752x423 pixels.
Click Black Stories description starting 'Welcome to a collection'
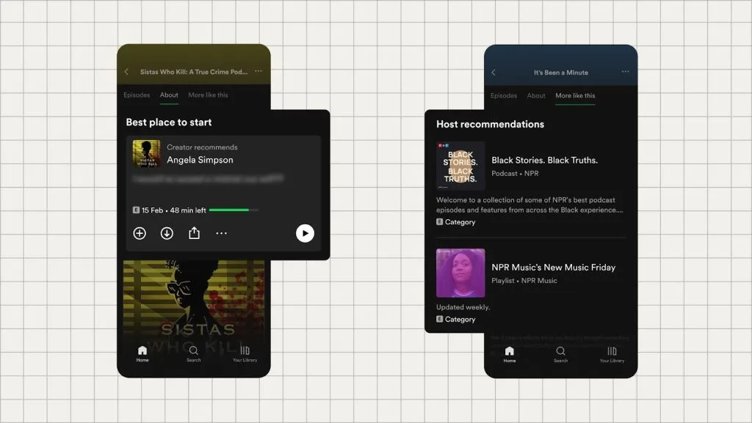(x=529, y=205)
